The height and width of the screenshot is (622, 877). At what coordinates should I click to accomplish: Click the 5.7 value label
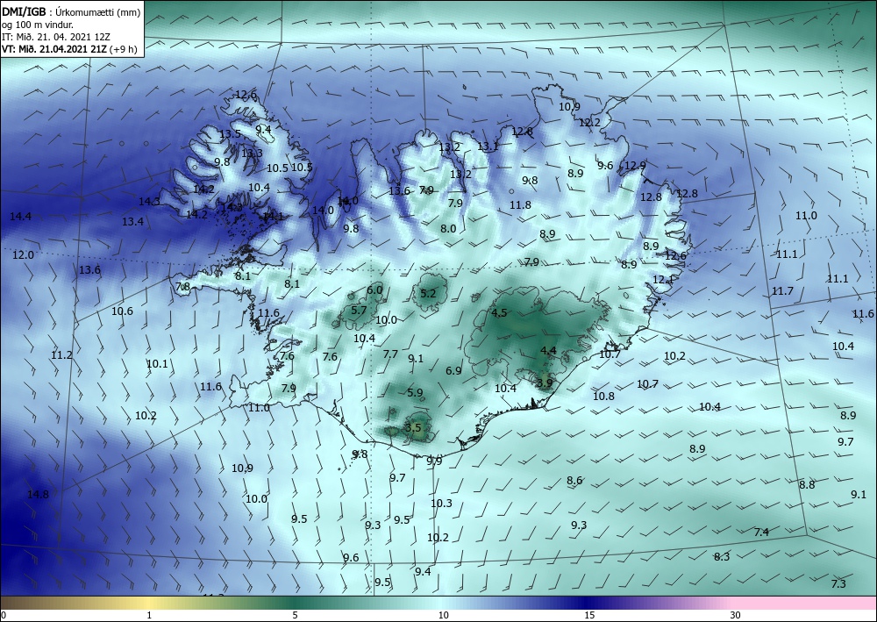pyautogui.click(x=359, y=311)
